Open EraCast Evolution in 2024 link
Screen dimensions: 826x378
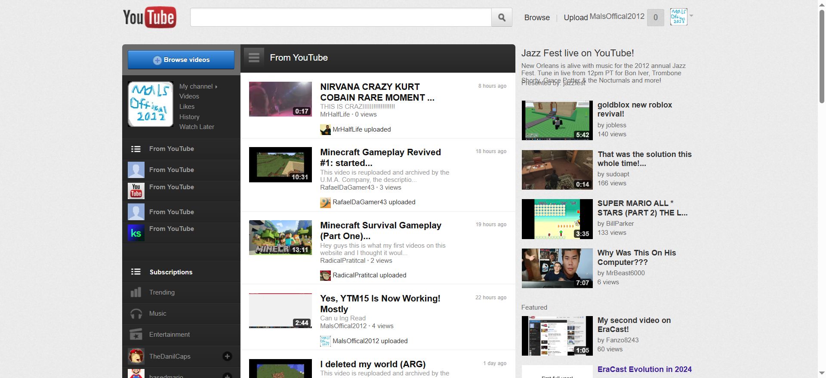[644, 369]
